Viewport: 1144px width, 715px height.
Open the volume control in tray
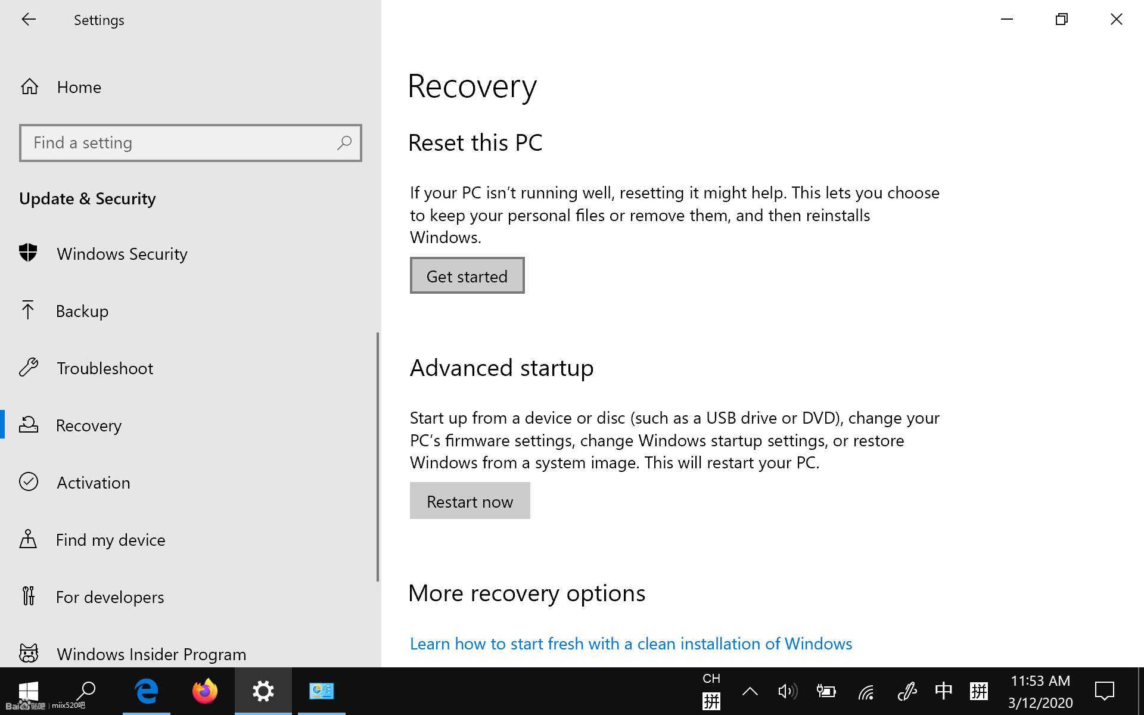click(787, 691)
